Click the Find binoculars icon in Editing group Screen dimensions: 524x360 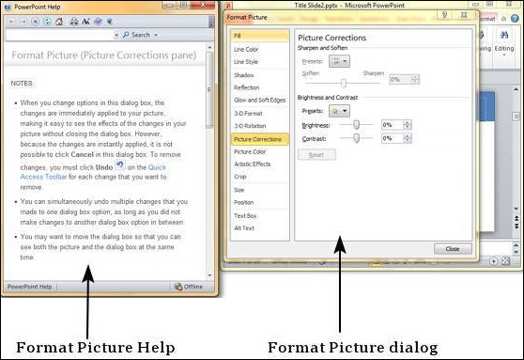(x=504, y=35)
